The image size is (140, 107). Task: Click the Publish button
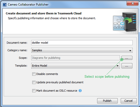click(x=107, y=101)
